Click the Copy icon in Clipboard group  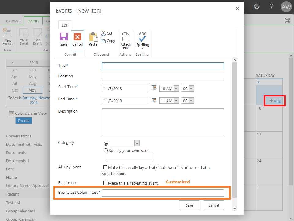[x=103, y=40]
